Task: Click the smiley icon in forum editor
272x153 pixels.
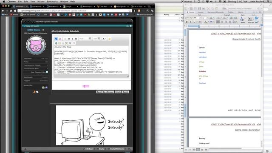Action: click(110, 39)
